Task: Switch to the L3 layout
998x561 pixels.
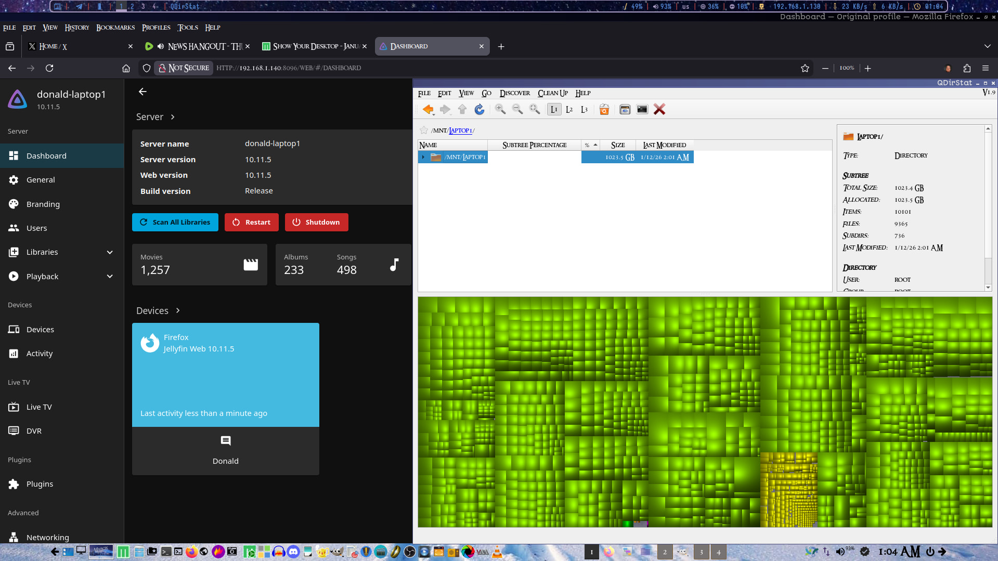Action: (x=584, y=109)
